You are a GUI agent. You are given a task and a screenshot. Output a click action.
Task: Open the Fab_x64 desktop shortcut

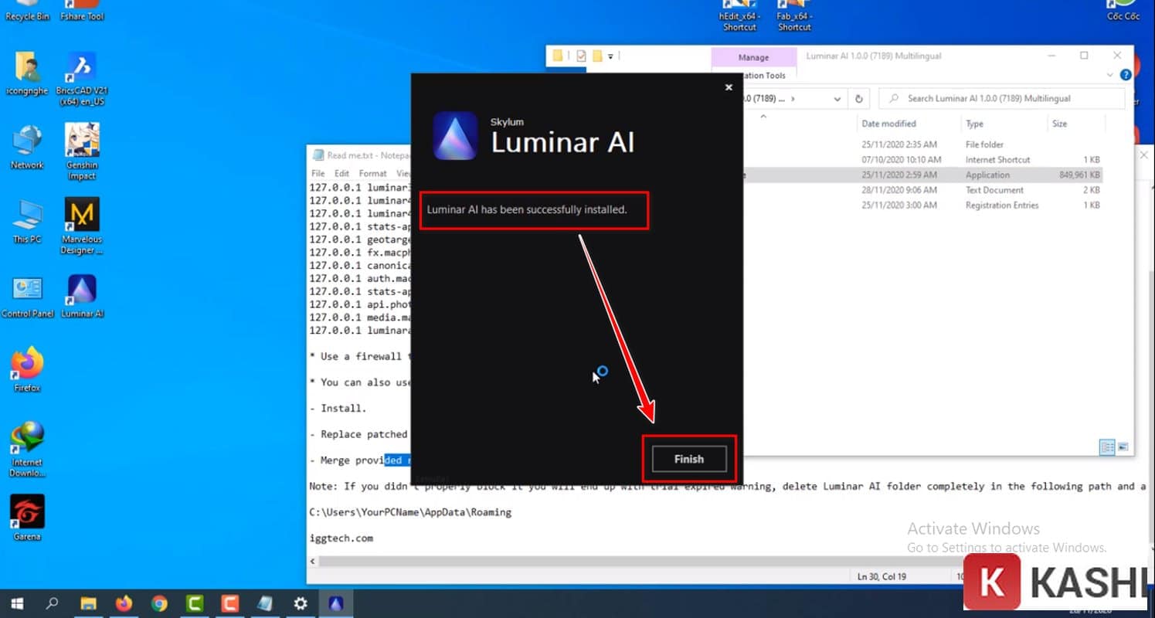pyautogui.click(x=794, y=15)
